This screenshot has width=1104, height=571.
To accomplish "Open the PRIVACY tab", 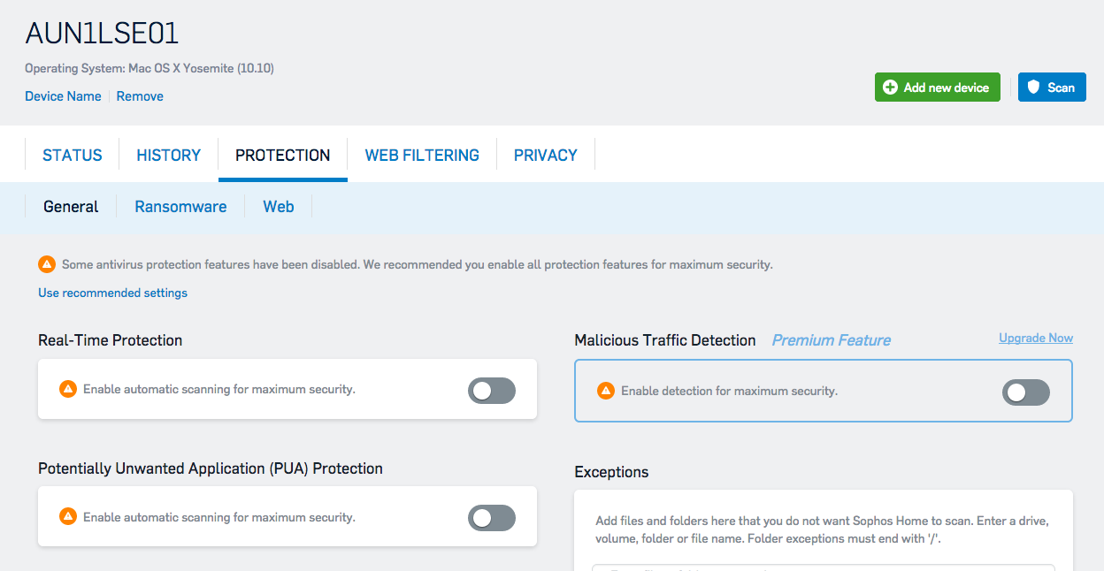I will tap(545, 155).
